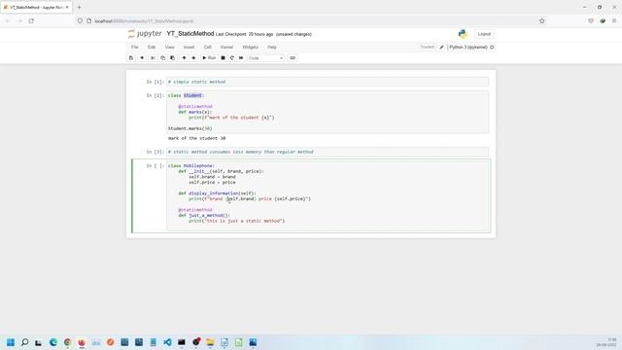
Task: Open the terminal app from taskbar
Action: tap(182, 342)
